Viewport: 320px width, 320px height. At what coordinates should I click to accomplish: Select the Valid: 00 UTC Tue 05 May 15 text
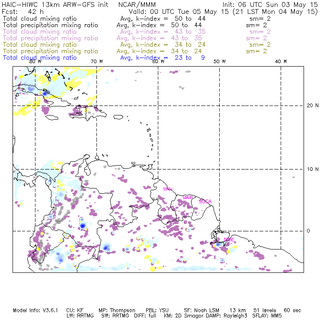(x=179, y=12)
